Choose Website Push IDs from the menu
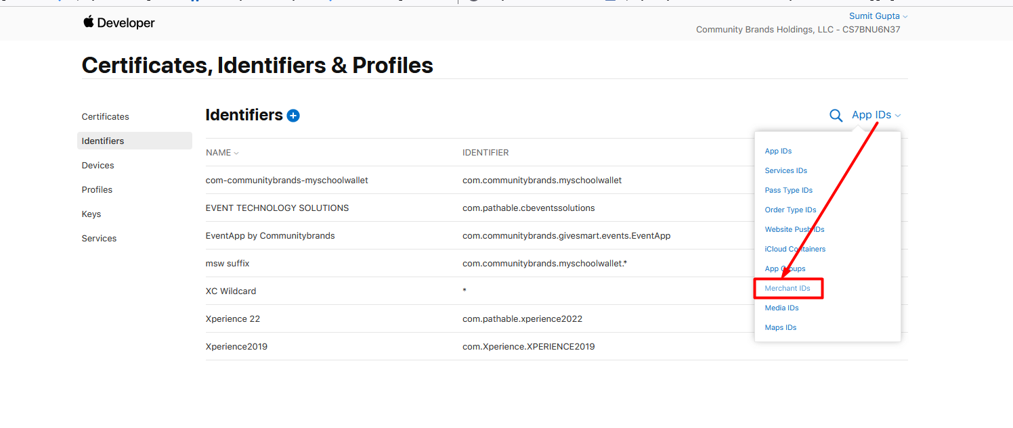Image resolution: width=1013 pixels, height=428 pixels. click(794, 230)
